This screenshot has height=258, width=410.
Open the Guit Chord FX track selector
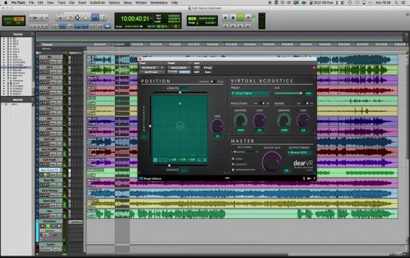pyautogui.click(x=149, y=68)
